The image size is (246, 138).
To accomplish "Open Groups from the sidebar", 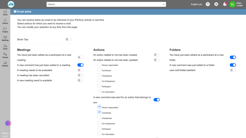I will point(5,55).
